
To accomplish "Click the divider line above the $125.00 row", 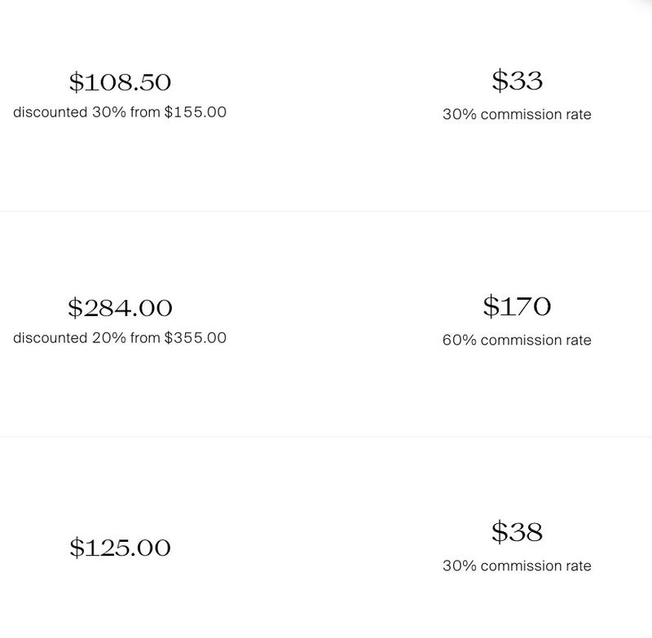I will pyautogui.click(x=326, y=437).
